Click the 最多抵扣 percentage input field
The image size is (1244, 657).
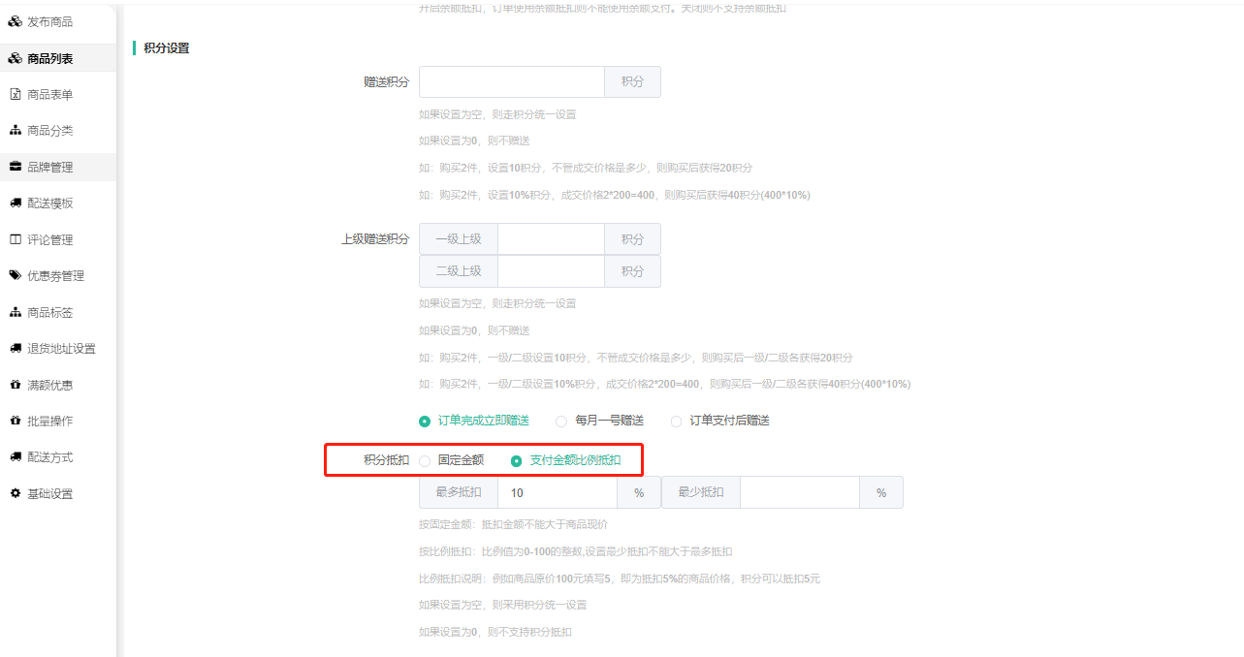pyautogui.click(x=557, y=492)
